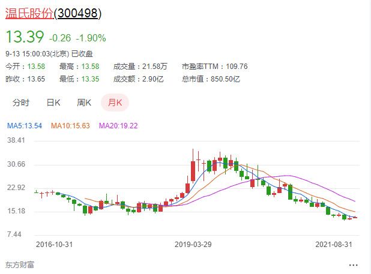371x274 pixels.
Task: Click the 今开 13.58 value
Action: [36, 67]
